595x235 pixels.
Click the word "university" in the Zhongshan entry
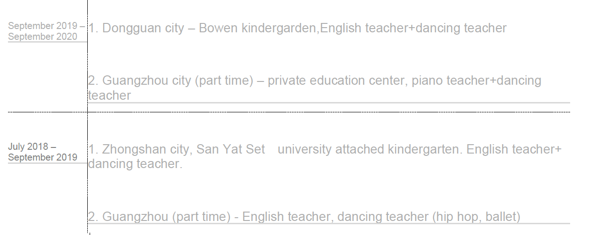point(304,149)
